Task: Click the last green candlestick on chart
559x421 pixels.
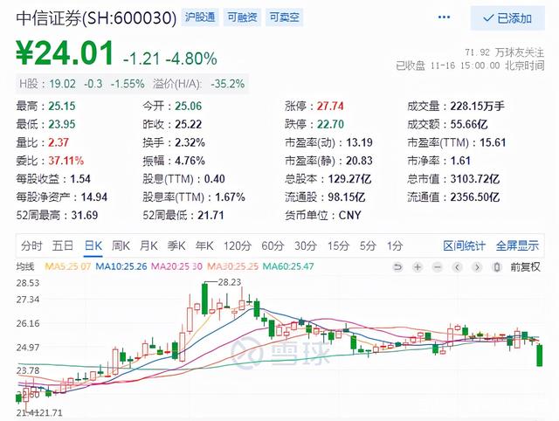Action: 540,355
